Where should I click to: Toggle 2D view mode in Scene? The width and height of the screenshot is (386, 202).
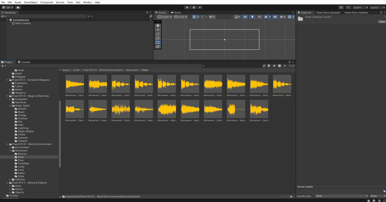pyautogui.click(x=245, y=17)
